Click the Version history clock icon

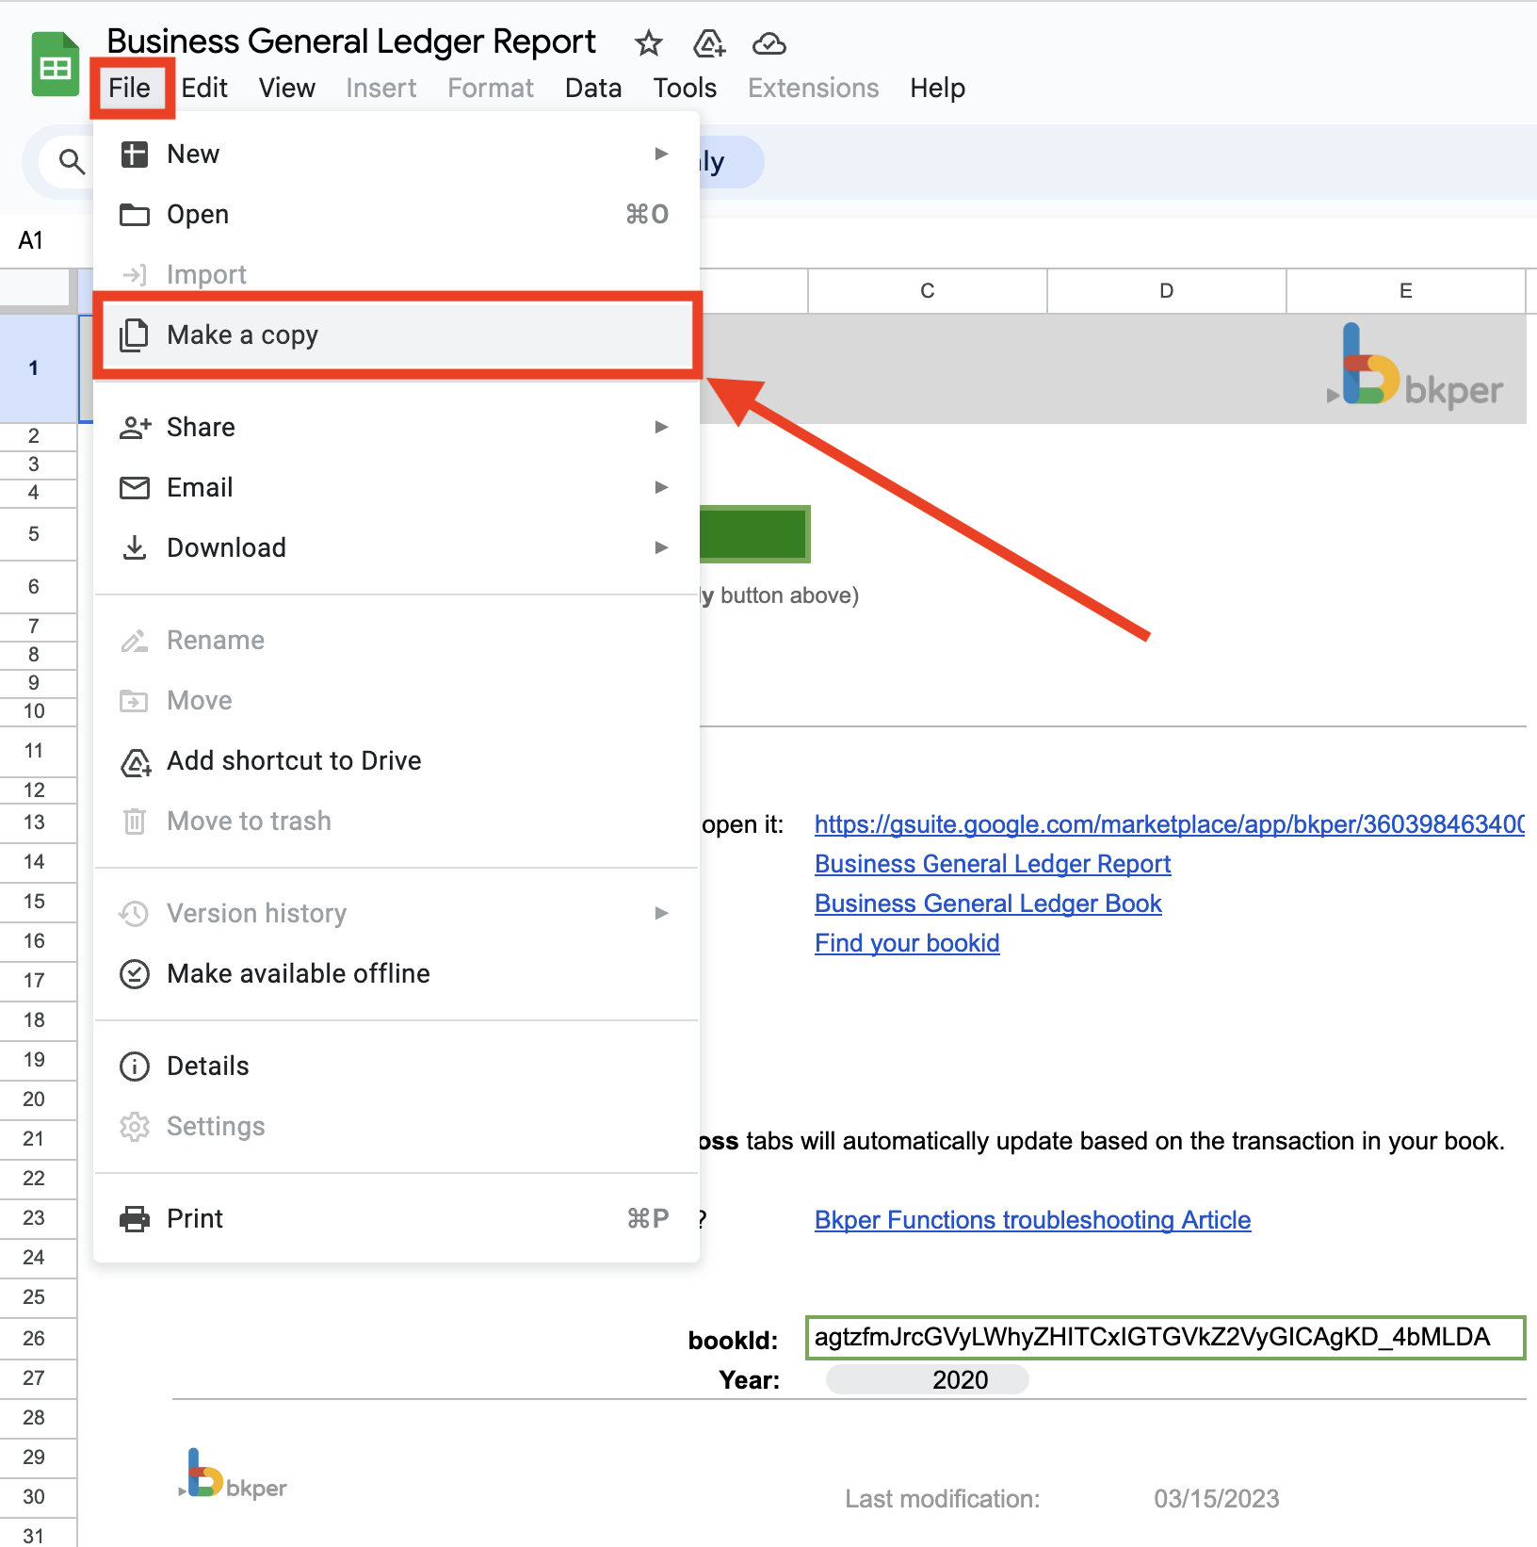(135, 913)
